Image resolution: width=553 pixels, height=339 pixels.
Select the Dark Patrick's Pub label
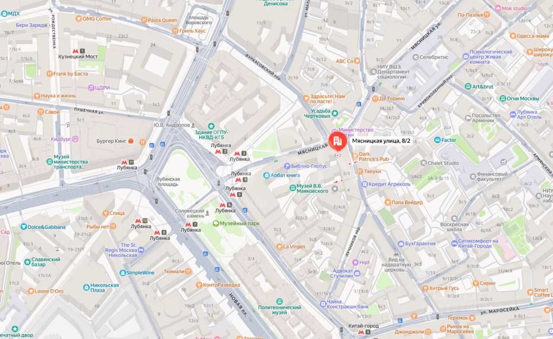coord(374,156)
